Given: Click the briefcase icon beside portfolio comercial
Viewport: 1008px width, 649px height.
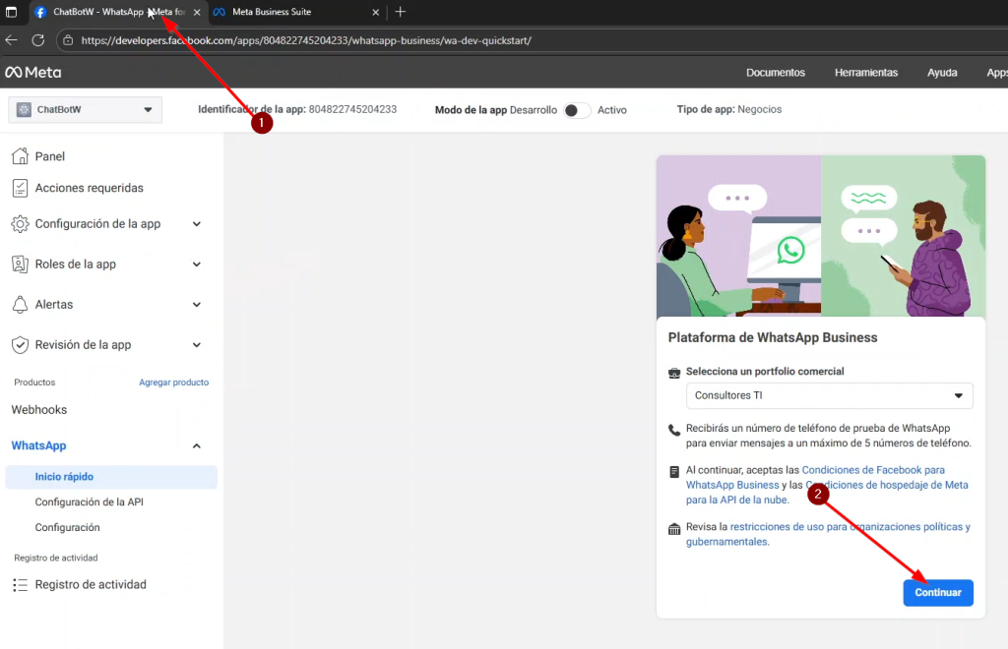Looking at the screenshot, I should [673, 373].
